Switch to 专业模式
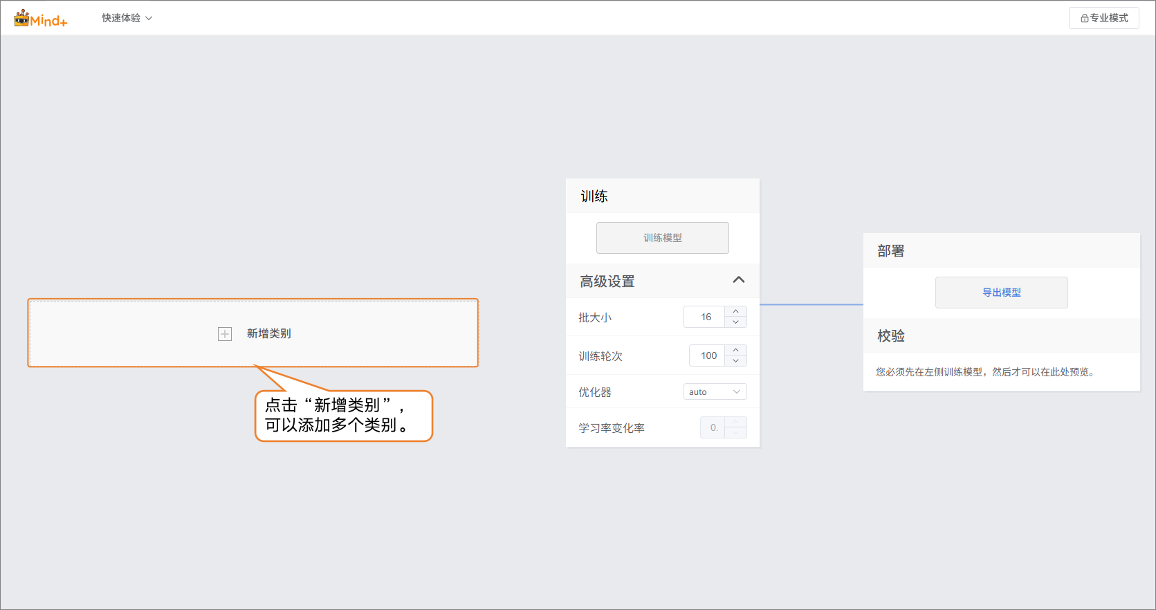 (x=1103, y=18)
